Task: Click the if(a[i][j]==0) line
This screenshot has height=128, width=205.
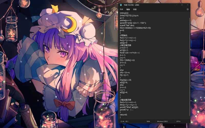Action: coord(126,80)
